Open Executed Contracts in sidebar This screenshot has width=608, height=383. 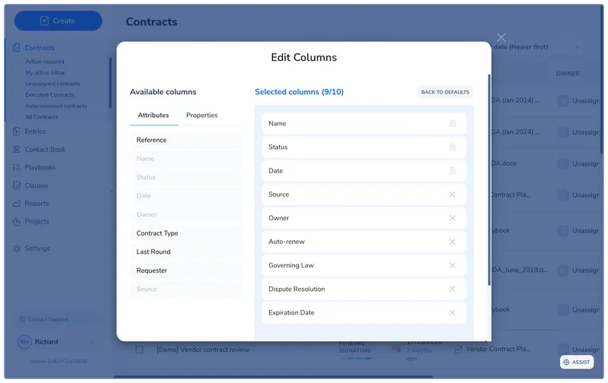[x=49, y=94]
